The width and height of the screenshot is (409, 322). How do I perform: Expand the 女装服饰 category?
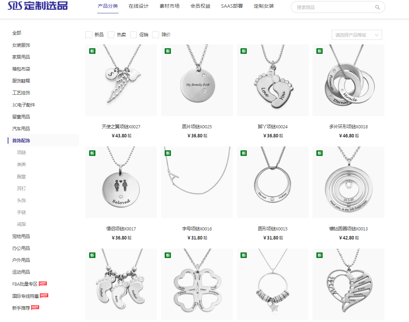(21, 45)
